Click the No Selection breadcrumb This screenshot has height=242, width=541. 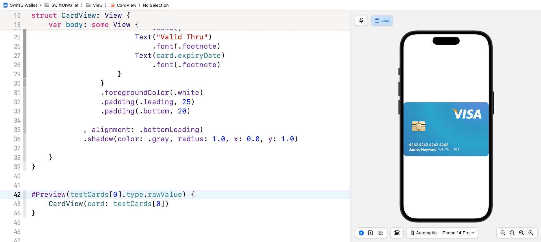156,5
